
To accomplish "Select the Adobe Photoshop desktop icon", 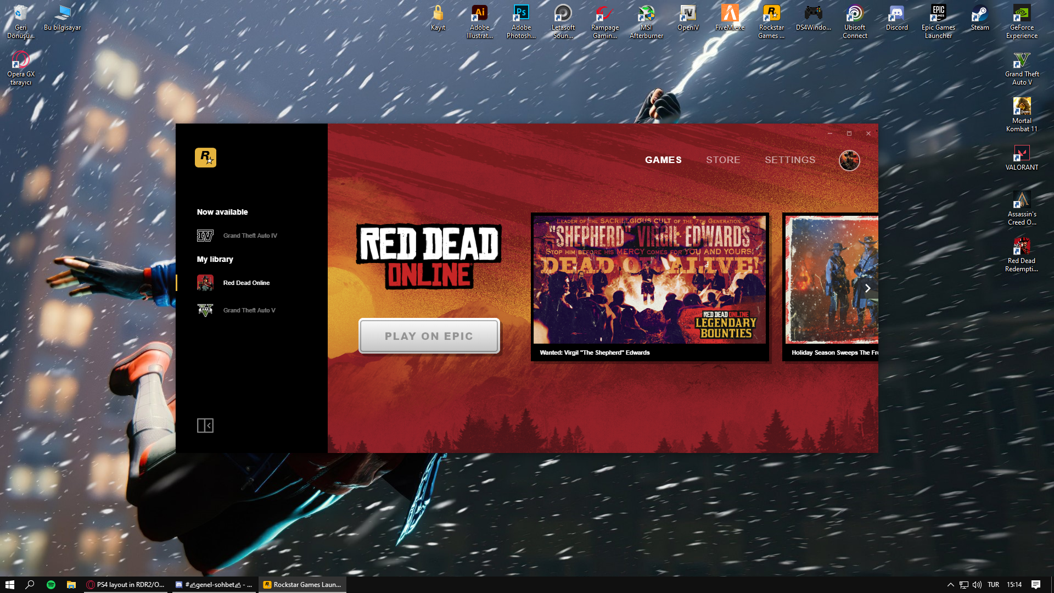I will pos(521,21).
